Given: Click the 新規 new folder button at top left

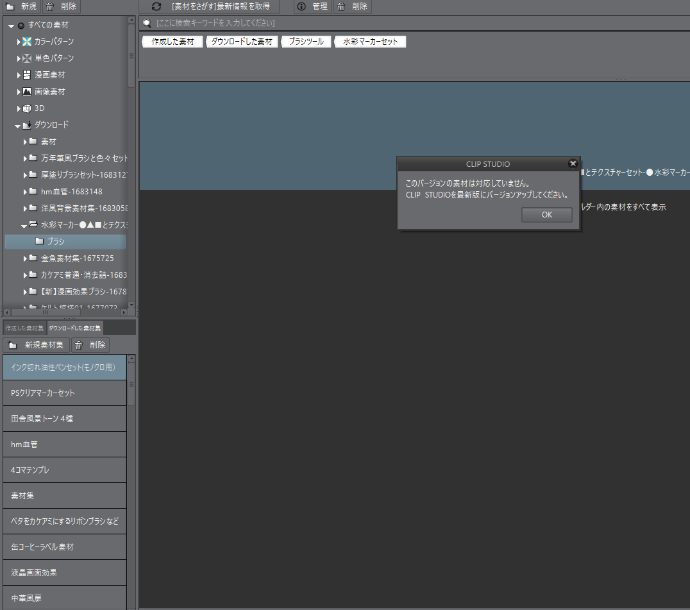Looking at the screenshot, I should click(x=22, y=6).
